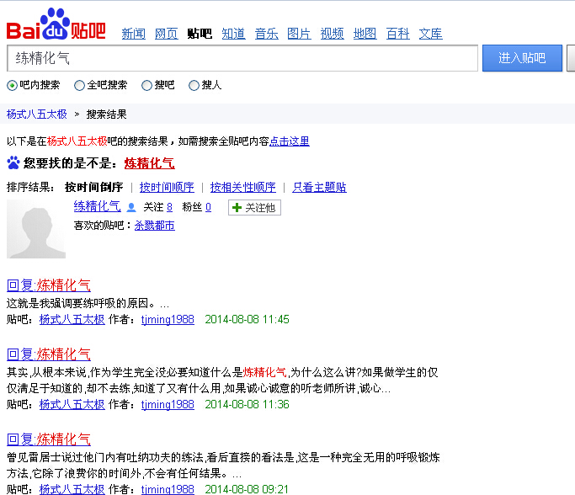This screenshot has width=575, height=495.
Task: Open the 音乐 navigation link
Action: [267, 34]
